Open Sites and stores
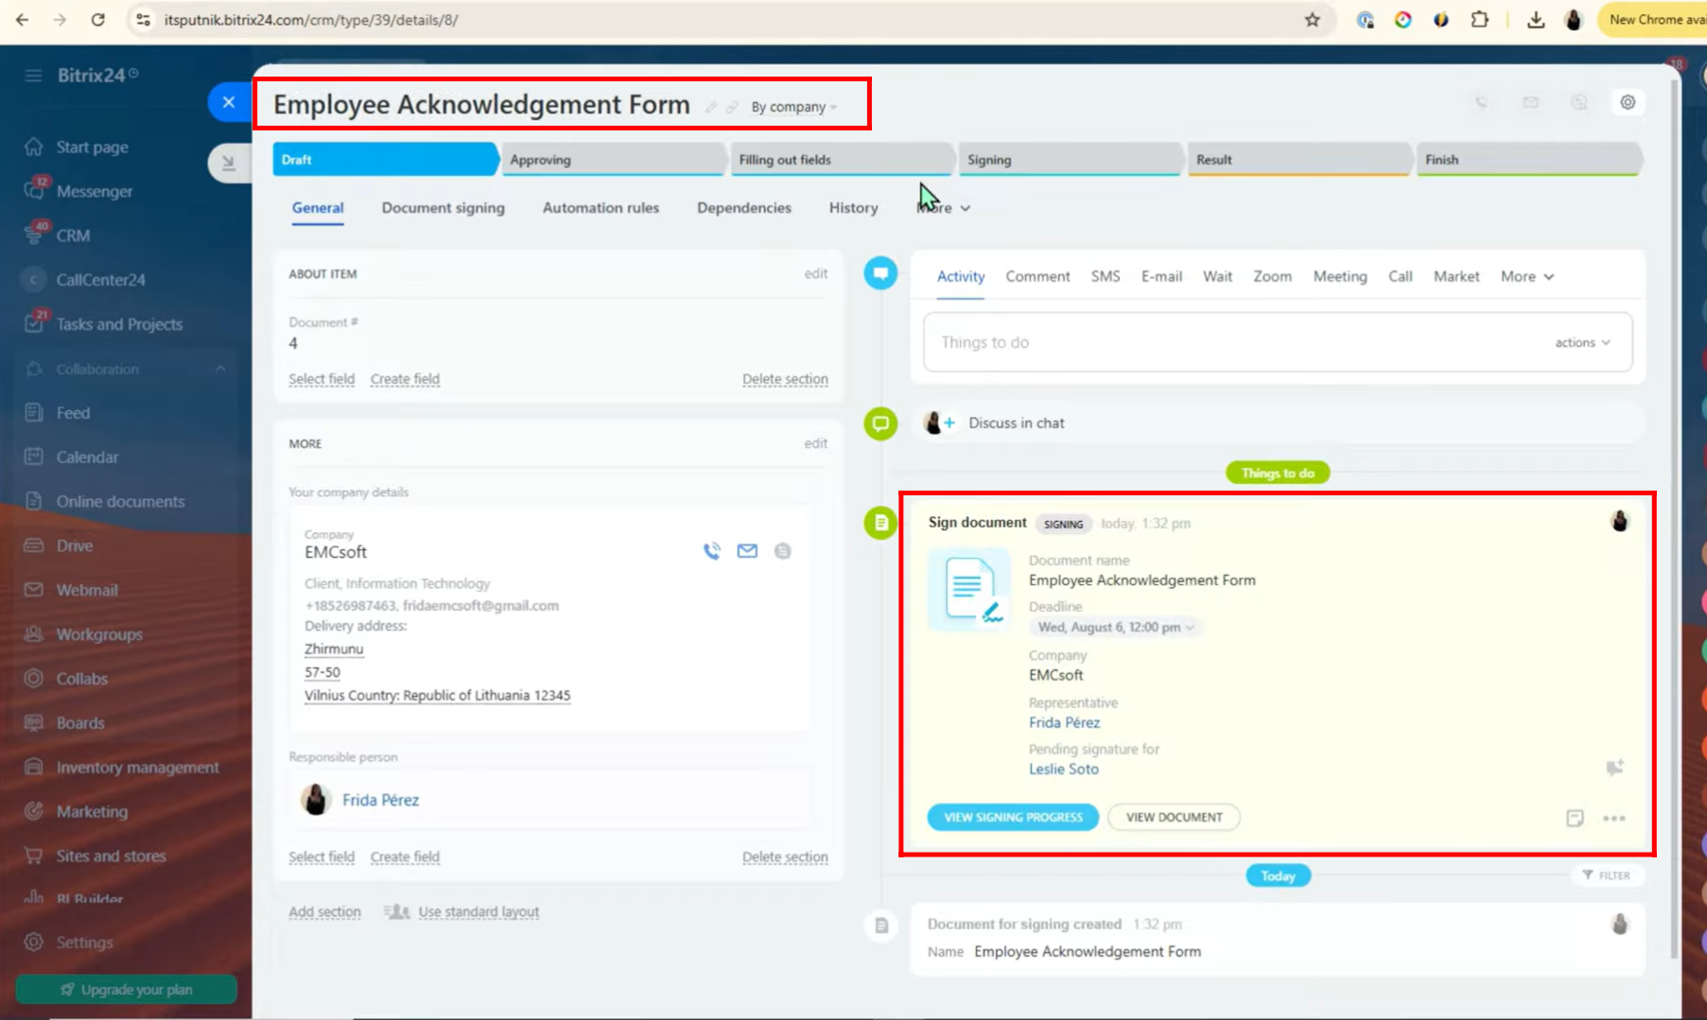The height and width of the screenshot is (1020, 1707). click(111, 856)
